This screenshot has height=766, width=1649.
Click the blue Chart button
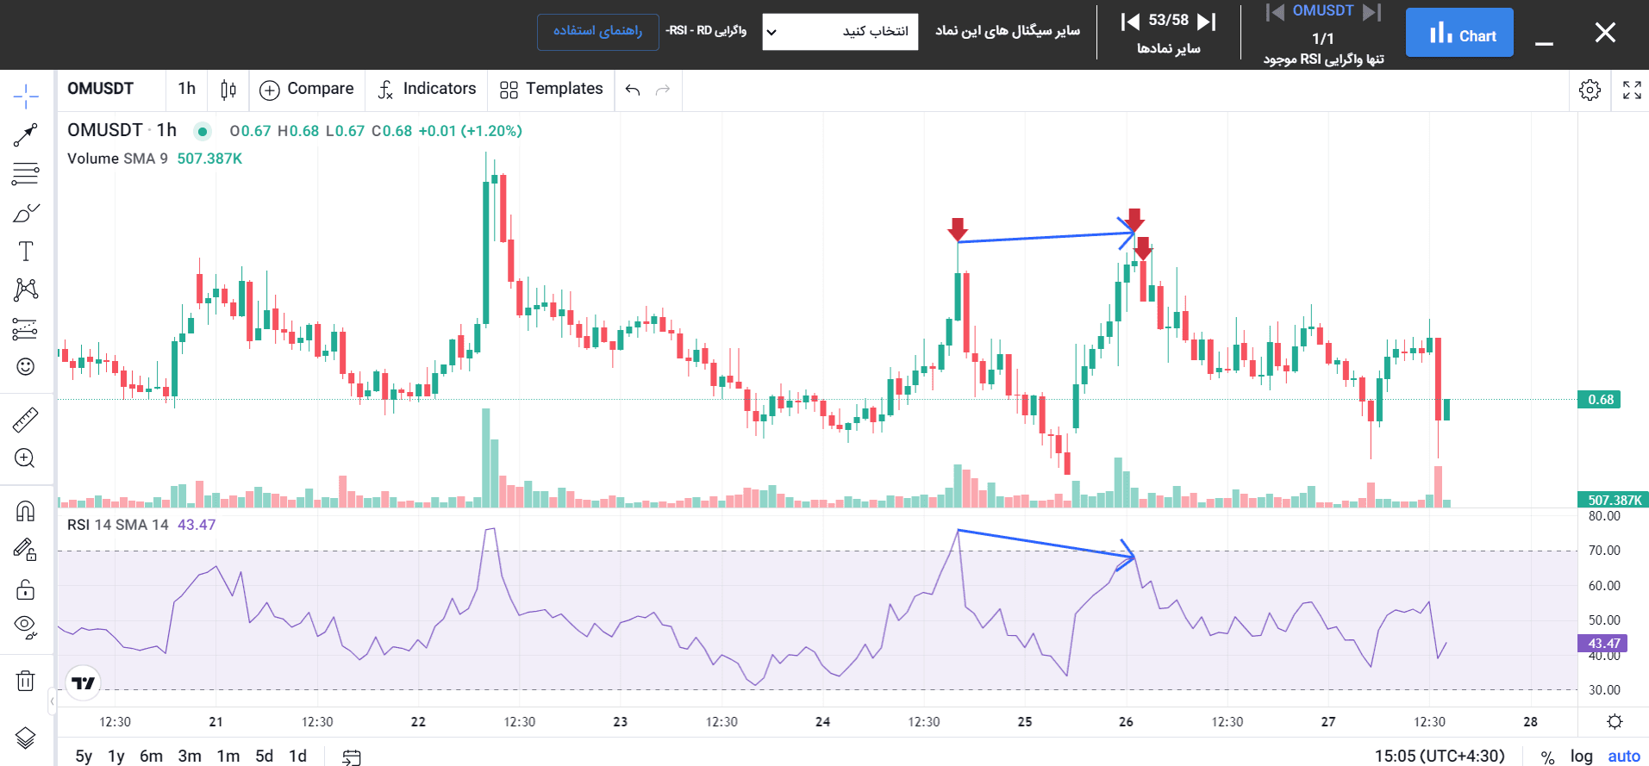coord(1459,33)
